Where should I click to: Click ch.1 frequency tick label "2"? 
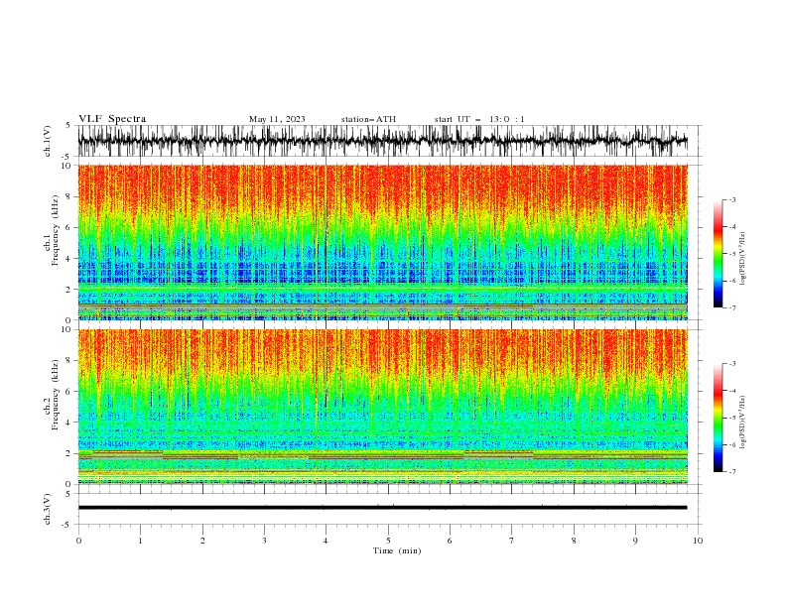(68, 290)
